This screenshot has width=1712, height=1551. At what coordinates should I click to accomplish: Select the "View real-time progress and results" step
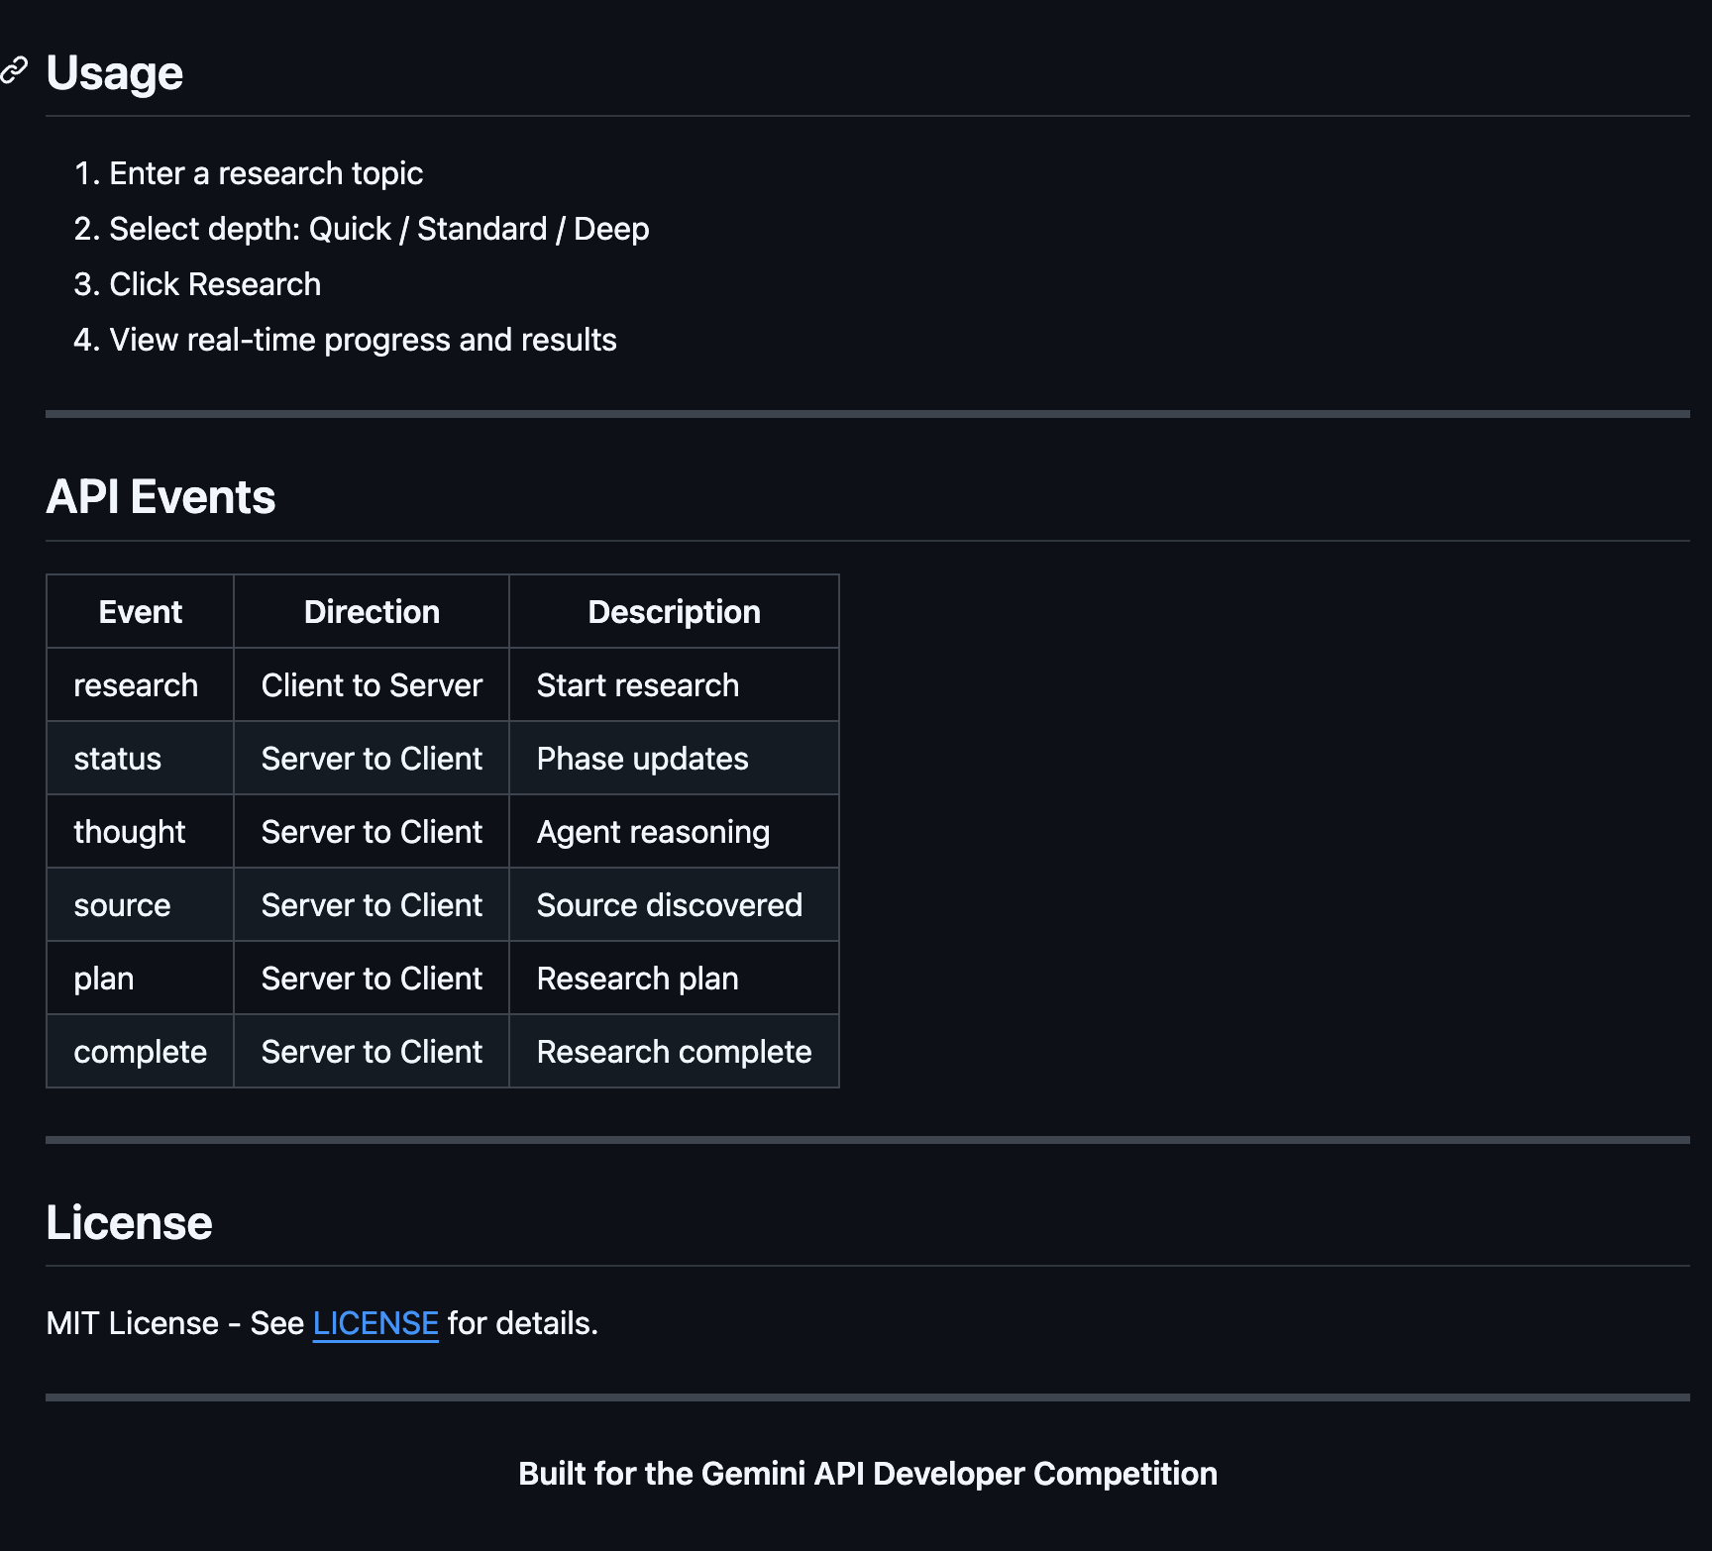pos(363,340)
